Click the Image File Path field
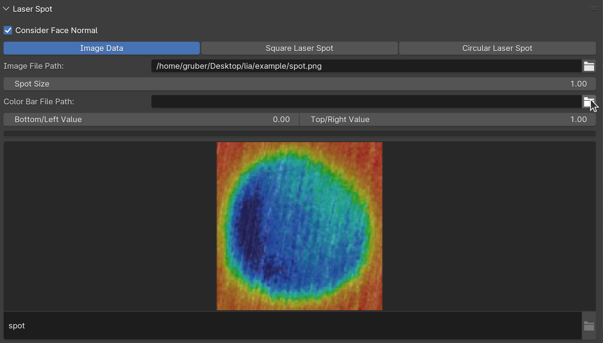 pyautogui.click(x=367, y=66)
